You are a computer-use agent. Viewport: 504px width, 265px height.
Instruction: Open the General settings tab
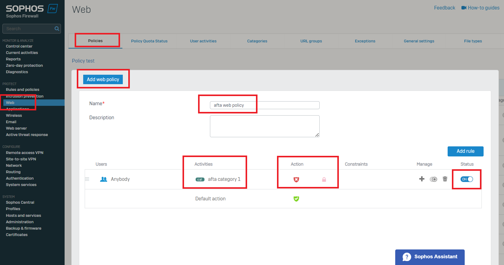point(419,41)
